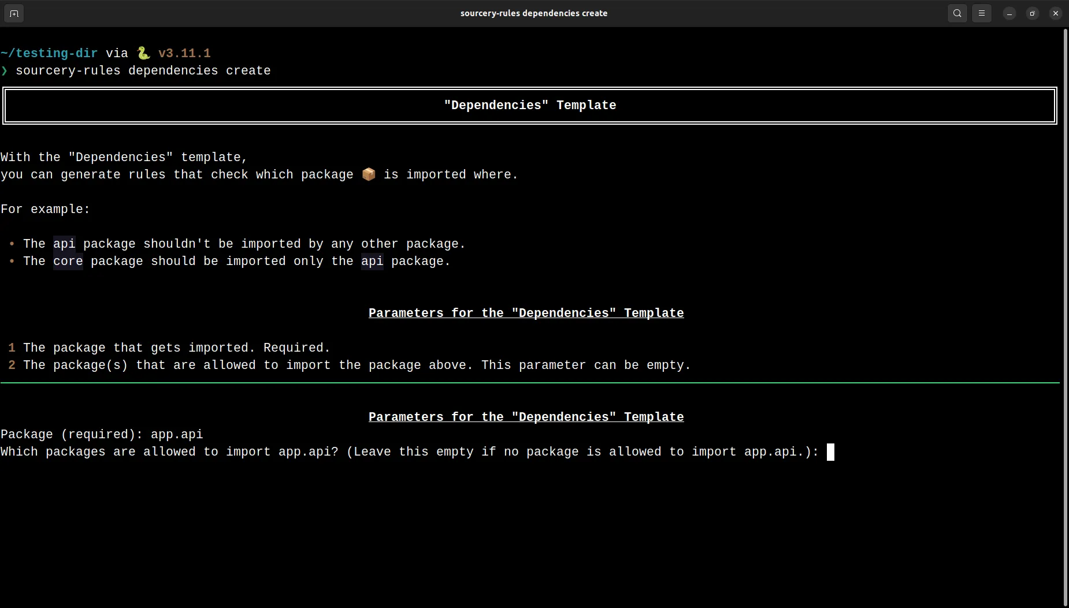Click the scrollbar on the right edge
Viewport: 1069px width, 608px height.
click(x=1065, y=173)
